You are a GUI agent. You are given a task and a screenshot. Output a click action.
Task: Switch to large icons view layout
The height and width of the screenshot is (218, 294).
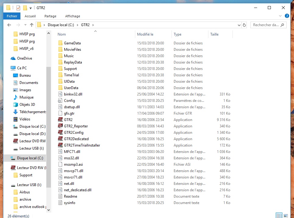tap(286, 216)
